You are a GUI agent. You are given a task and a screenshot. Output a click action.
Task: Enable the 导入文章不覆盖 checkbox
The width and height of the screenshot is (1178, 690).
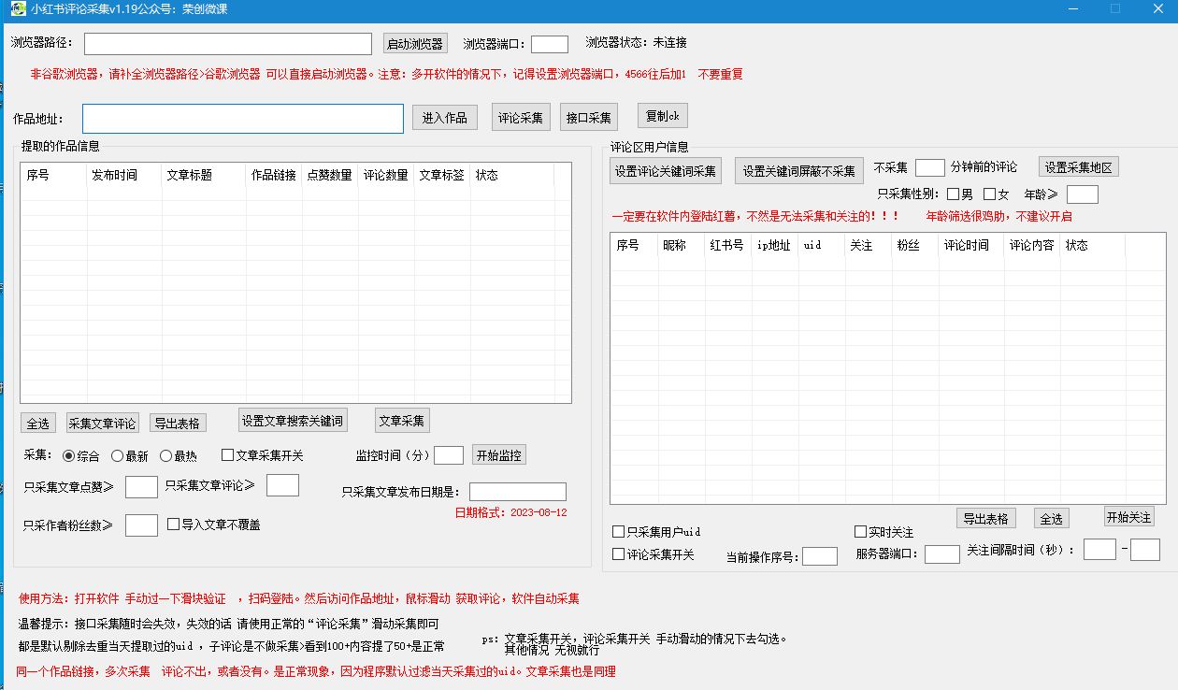tap(173, 525)
